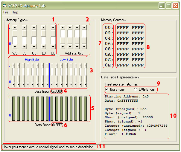
Task: Minimize the ECE243 Memory Lab window
Action: click(x=162, y=6)
